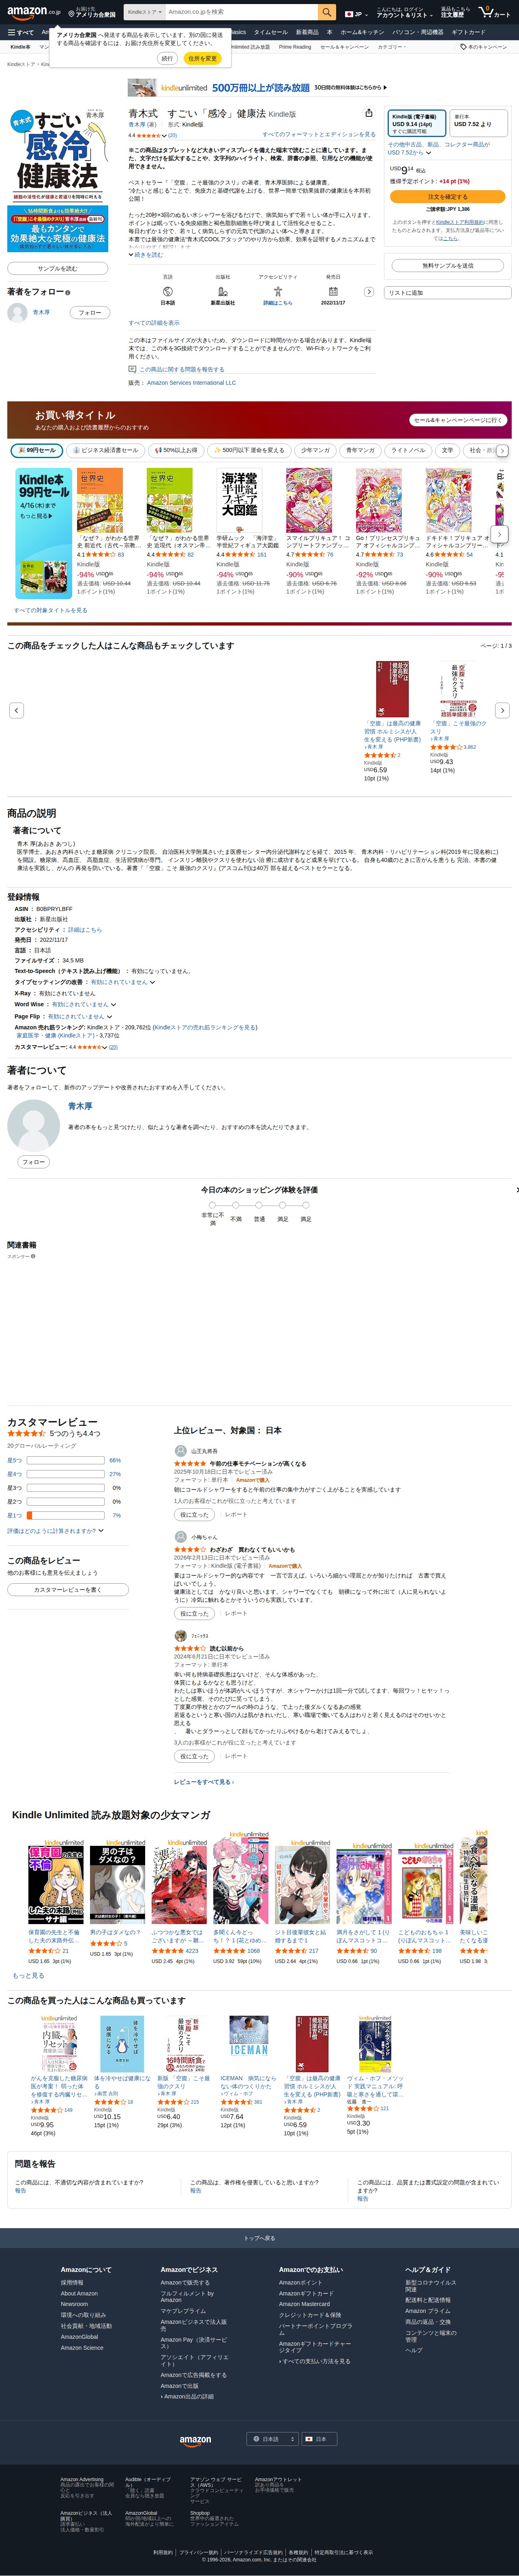Open the JP flag language selector
519x2576 pixels.
[x=355, y=14]
